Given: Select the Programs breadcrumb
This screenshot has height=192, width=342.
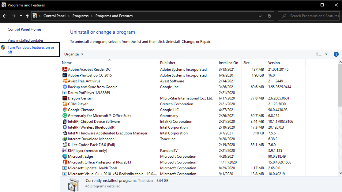Looking at the screenshot, I should click(x=80, y=16).
